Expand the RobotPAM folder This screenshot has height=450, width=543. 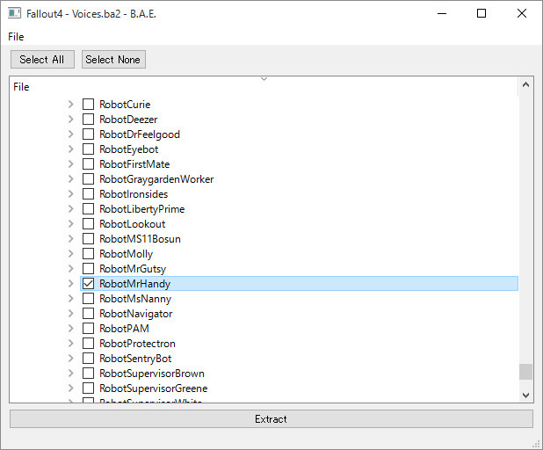tap(71, 329)
